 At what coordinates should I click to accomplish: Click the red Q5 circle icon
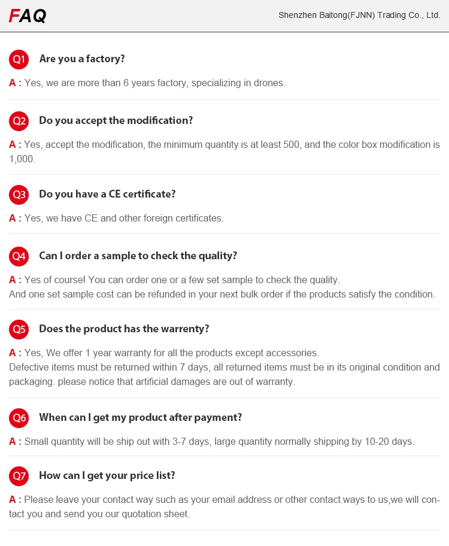pyautogui.click(x=19, y=329)
